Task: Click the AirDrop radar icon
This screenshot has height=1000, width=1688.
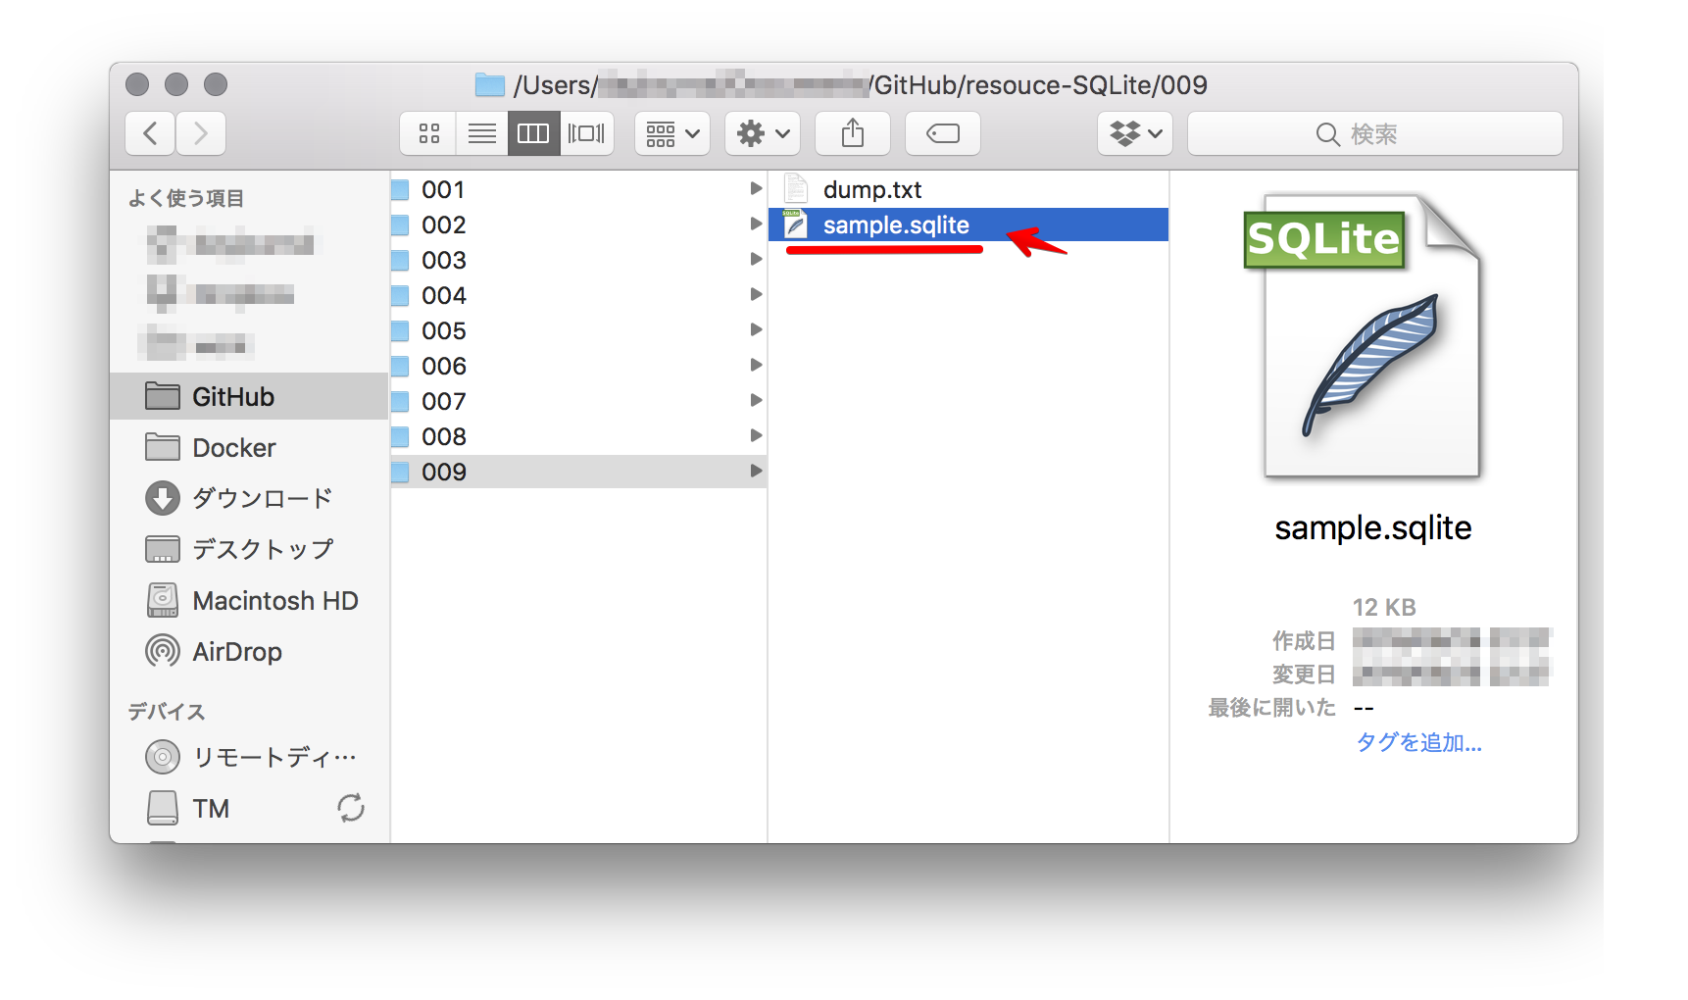Action: (x=163, y=651)
